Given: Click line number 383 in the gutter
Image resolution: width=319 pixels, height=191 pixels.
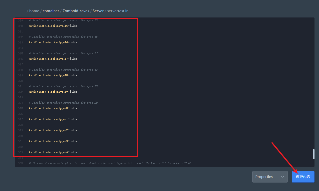Looking at the screenshot, I should 20,152.
